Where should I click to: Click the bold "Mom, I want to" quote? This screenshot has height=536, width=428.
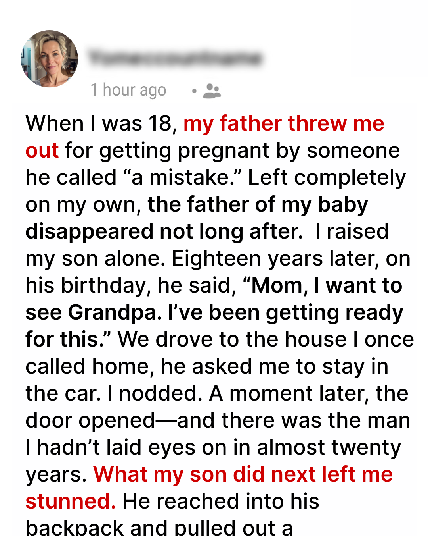(x=326, y=285)
